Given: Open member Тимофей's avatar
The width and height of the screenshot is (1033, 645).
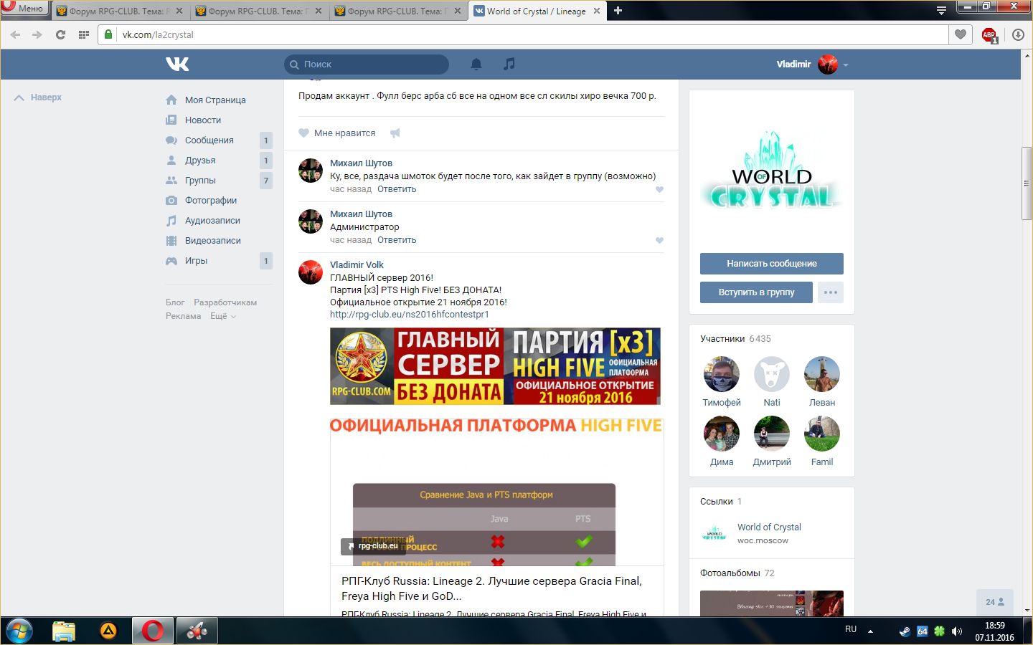Looking at the screenshot, I should point(722,374).
